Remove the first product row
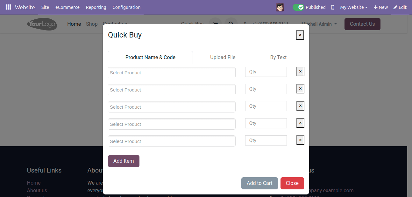The width and height of the screenshot is (412, 197). click(300, 71)
